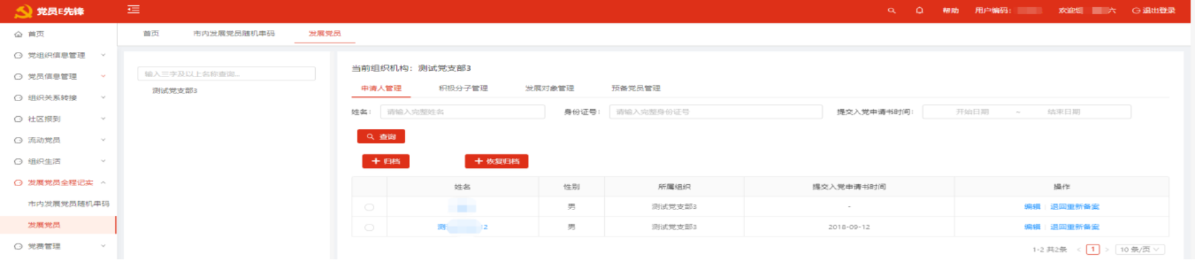Open the 10 条/页 page size dropdown
The height and width of the screenshot is (260, 1195).
point(1141,250)
